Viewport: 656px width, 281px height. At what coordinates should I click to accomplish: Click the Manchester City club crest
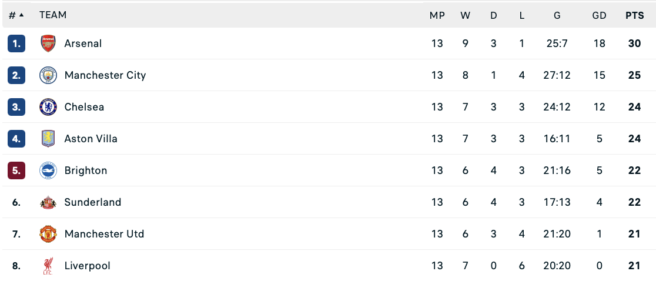[x=48, y=75]
